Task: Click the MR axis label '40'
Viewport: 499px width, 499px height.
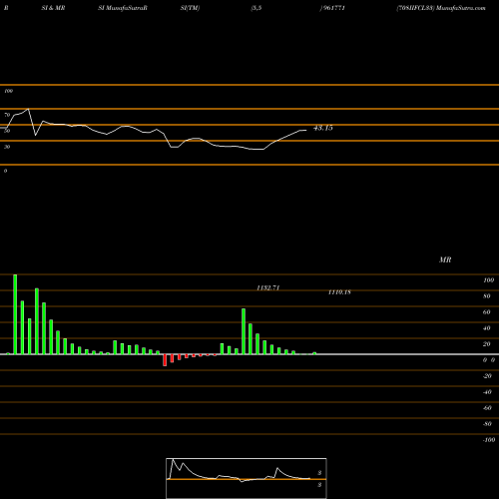Action: click(487, 328)
